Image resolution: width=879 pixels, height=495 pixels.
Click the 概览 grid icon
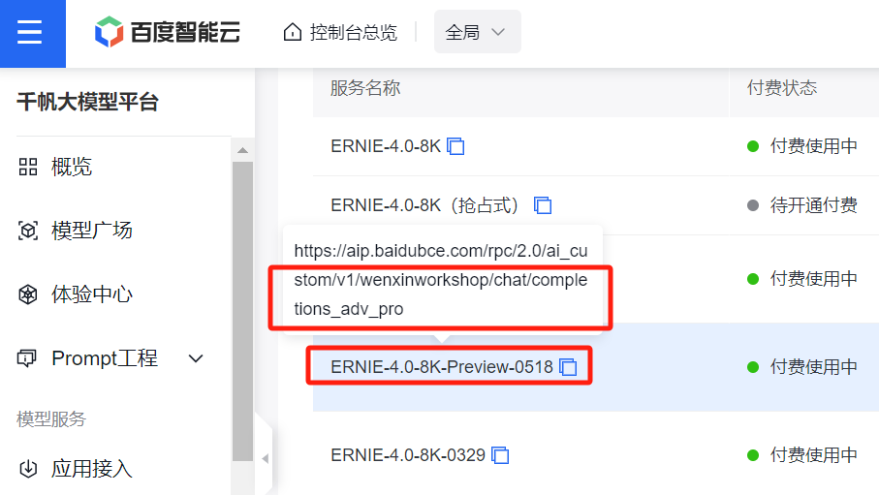(28, 167)
